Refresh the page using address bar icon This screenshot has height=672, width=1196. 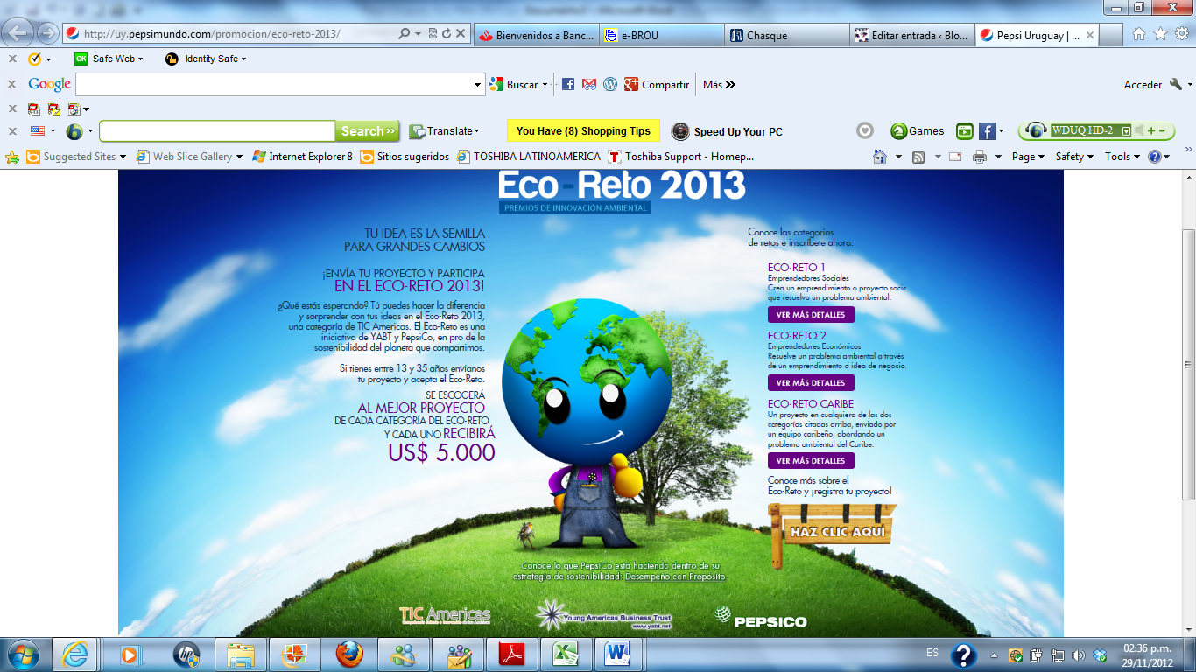click(x=447, y=34)
